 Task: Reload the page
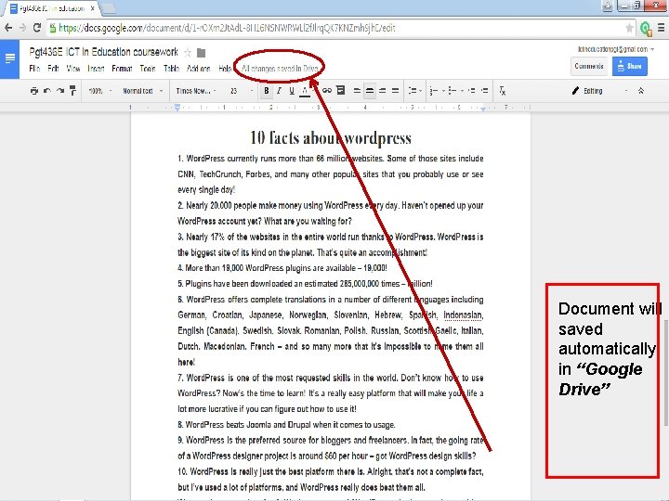(x=37, y=28)
